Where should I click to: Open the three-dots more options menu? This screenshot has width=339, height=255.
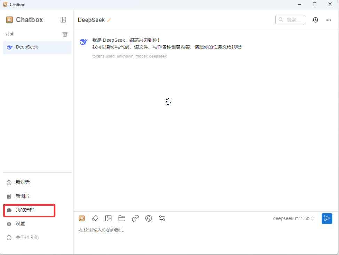[x=329, y=20]
